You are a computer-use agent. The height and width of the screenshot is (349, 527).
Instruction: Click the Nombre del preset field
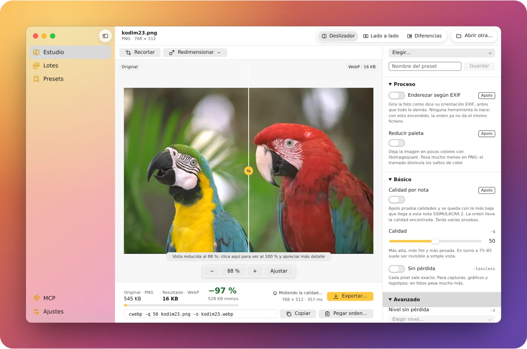pyautogui.click(x=425, y=66)
